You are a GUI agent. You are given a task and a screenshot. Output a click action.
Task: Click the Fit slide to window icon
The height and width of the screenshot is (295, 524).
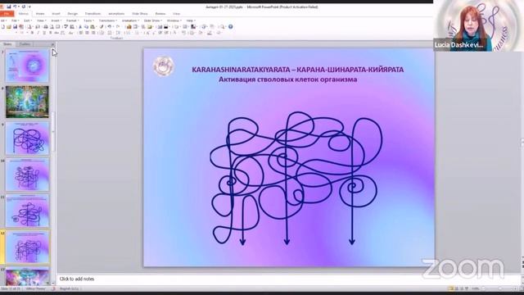tap(521, 288)
